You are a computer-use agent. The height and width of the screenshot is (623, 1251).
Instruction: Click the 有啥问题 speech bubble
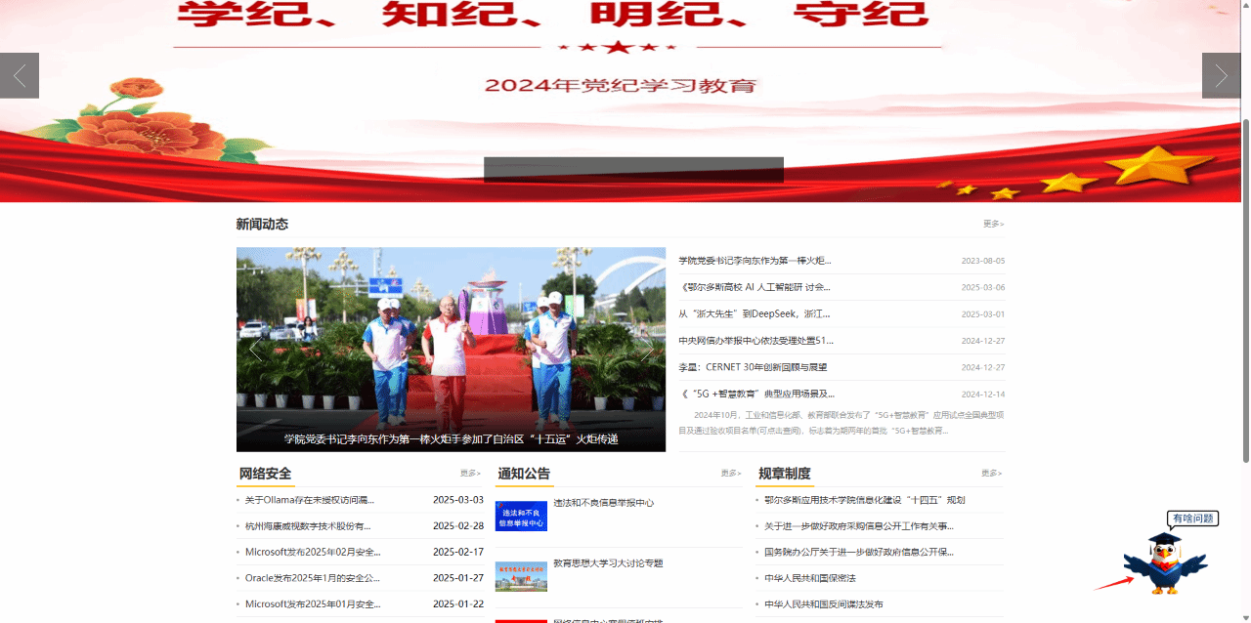pos(1192,519)
